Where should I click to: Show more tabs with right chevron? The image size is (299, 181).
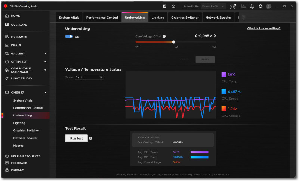coord(243,17)
